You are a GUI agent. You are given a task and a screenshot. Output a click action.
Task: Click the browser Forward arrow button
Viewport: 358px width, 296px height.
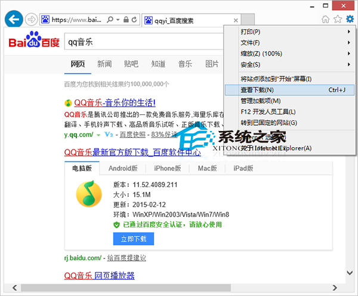(x=32, y=20)
